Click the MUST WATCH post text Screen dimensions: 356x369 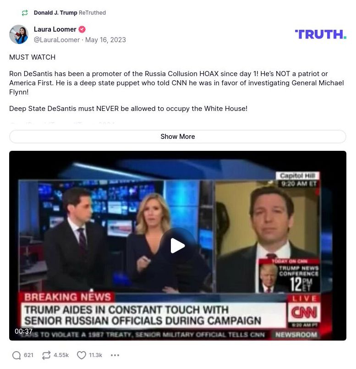click(32, 57)
